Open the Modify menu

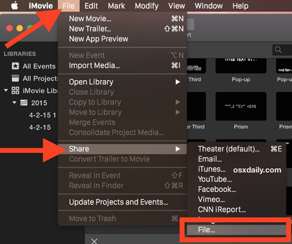[147, 6]
